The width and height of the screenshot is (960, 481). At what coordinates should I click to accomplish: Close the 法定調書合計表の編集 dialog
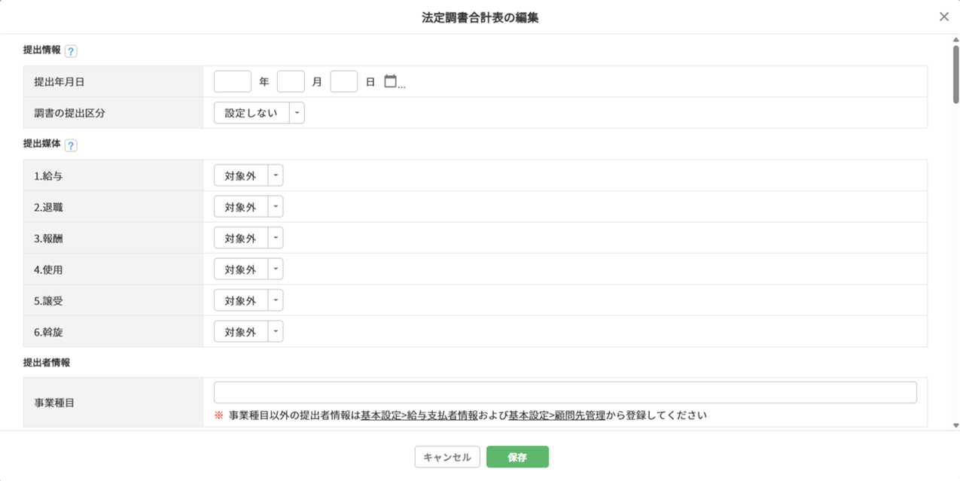pos(943,17)
